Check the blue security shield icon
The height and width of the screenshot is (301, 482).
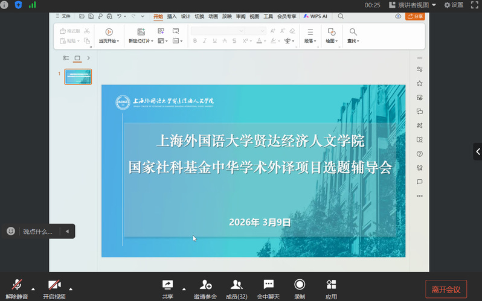[x=19, y=5]
